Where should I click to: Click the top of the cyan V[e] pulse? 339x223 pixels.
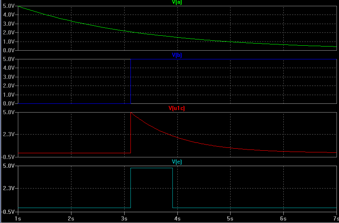152,168
